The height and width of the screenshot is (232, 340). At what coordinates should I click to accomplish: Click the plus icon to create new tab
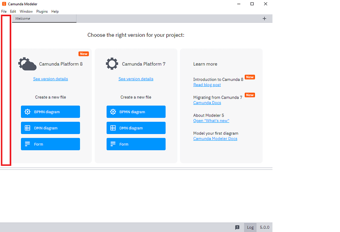(x=264, y=19)
